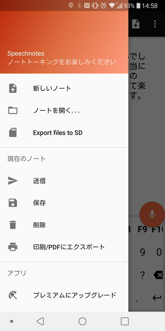Tap the 9 key on keyboard
This screenshot has width=165, height=331.
[142, 252]
